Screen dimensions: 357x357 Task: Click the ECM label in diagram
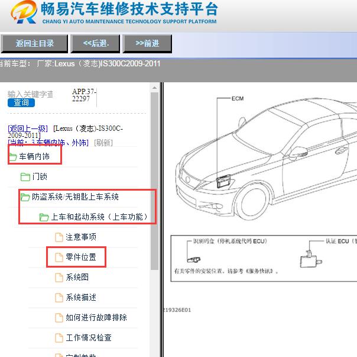[238, 98]
